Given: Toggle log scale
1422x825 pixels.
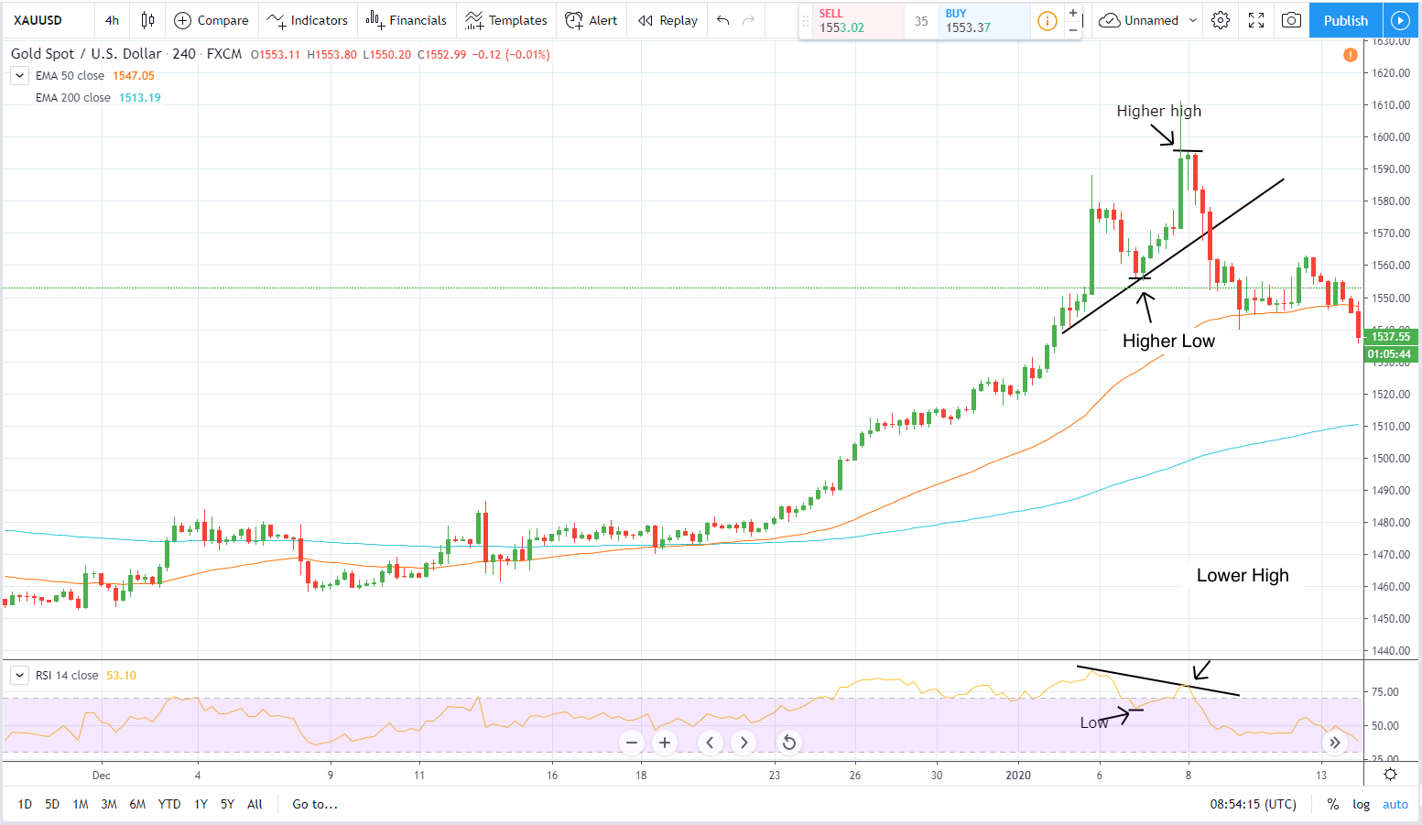Looking at the screenshot, I should point(1361,804).
